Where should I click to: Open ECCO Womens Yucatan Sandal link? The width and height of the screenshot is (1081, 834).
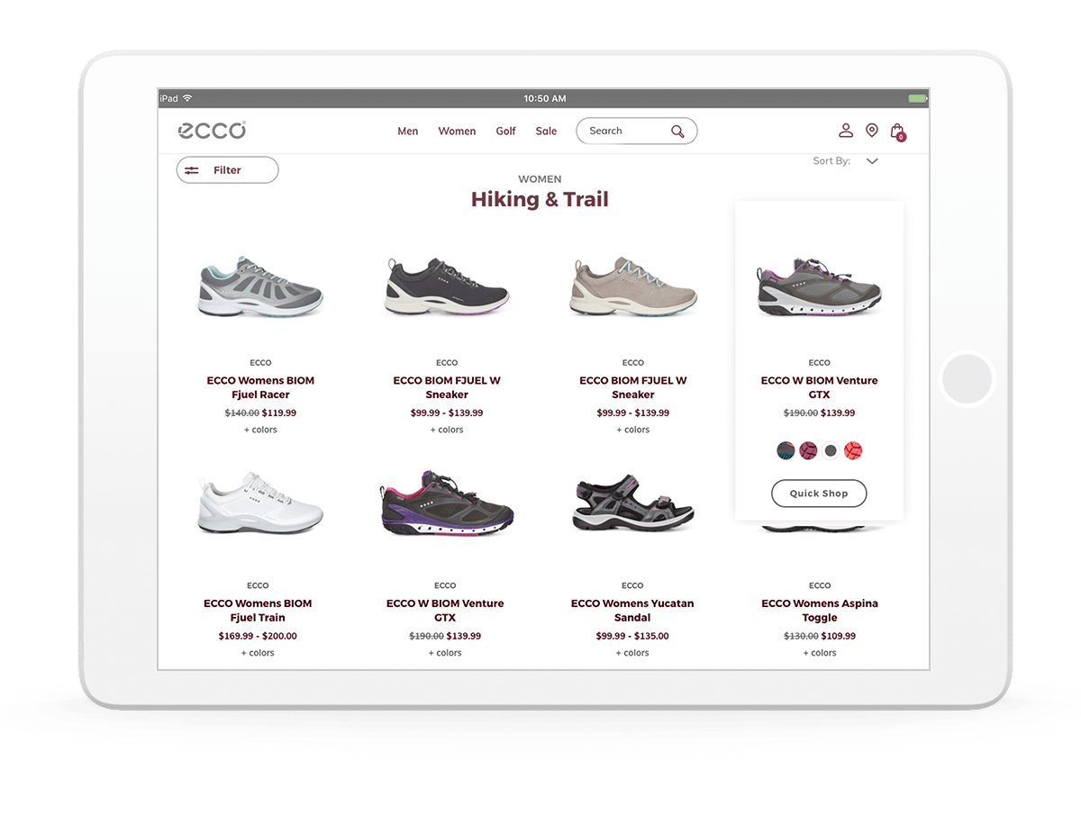pyautogui.click(x=632, y=611)
